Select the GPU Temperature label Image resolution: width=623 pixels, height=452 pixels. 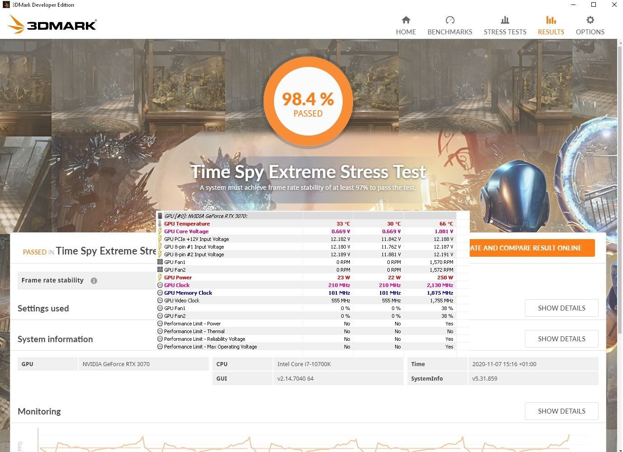pos(187,224)
